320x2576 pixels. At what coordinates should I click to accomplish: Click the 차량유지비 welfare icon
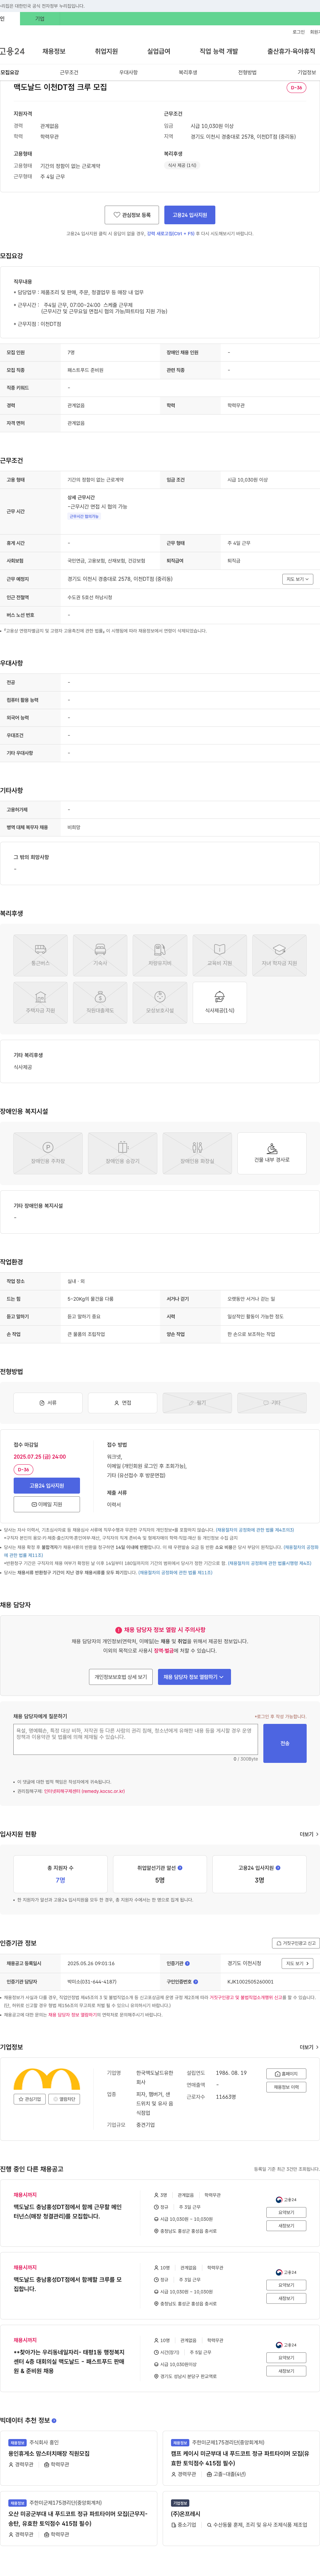160,955
